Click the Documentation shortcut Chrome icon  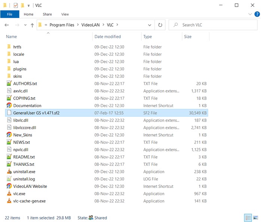(x=9, y=105)
